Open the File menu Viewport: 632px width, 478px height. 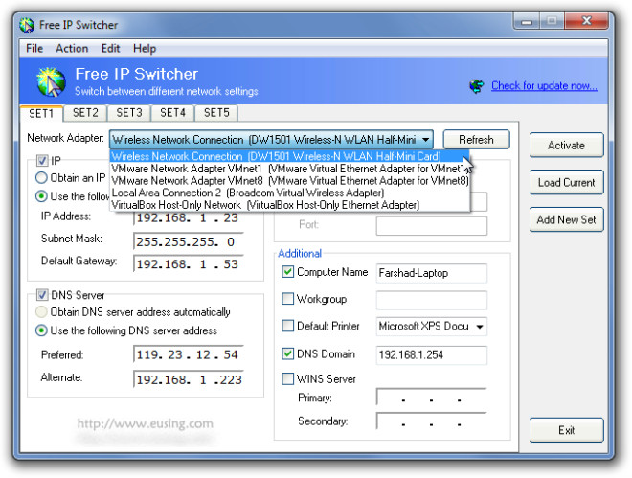(34, 48)
